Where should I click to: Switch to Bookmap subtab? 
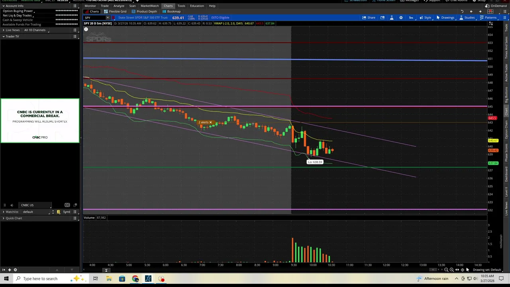tap(172, 12)
